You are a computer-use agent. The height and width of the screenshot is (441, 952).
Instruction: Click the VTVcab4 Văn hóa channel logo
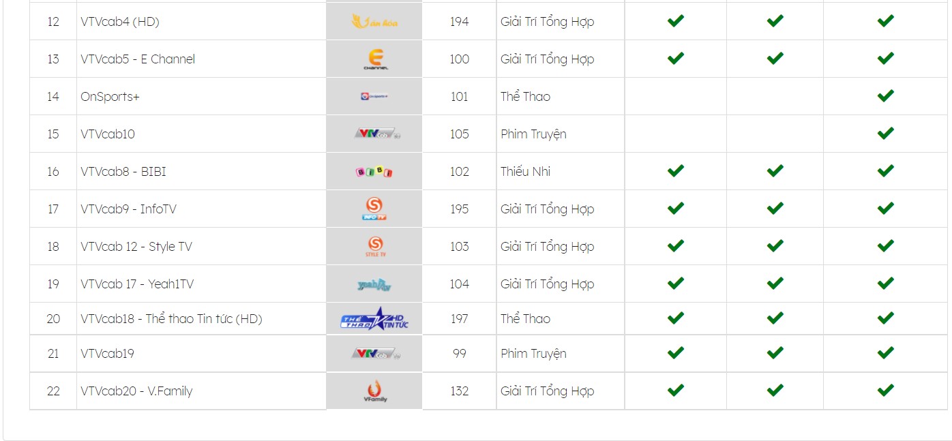[x=374, y=22]
